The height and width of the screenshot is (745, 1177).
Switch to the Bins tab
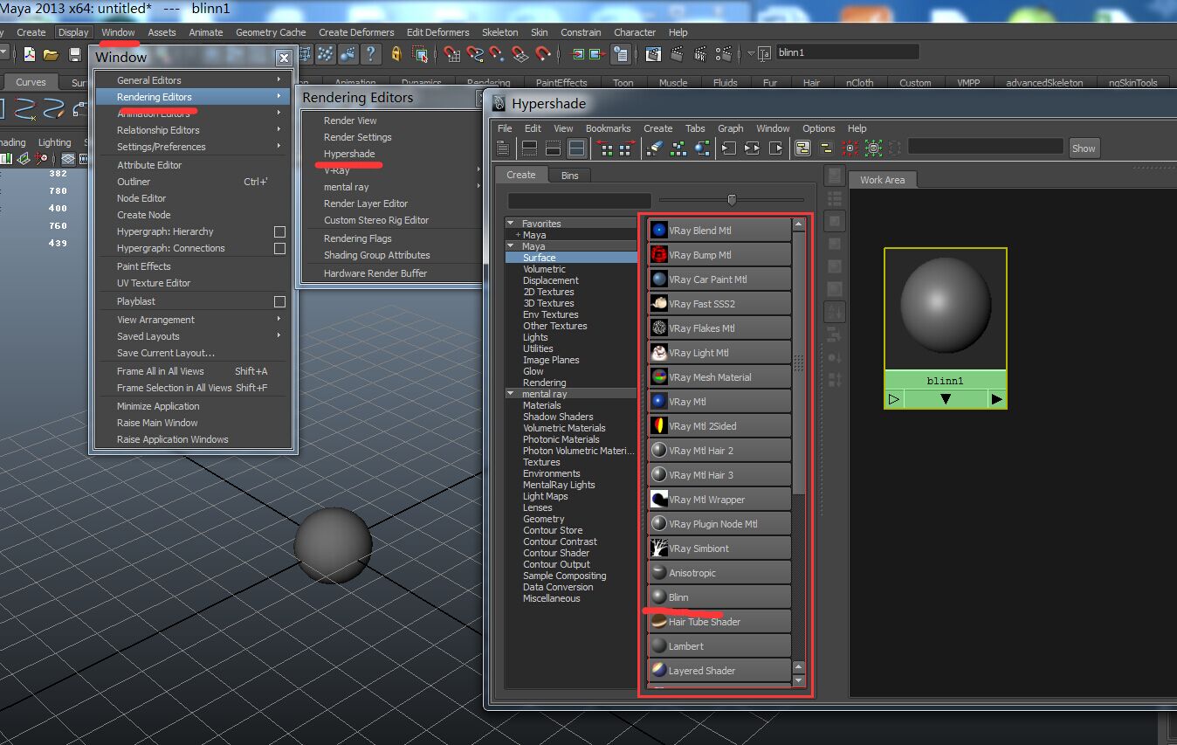569,176
